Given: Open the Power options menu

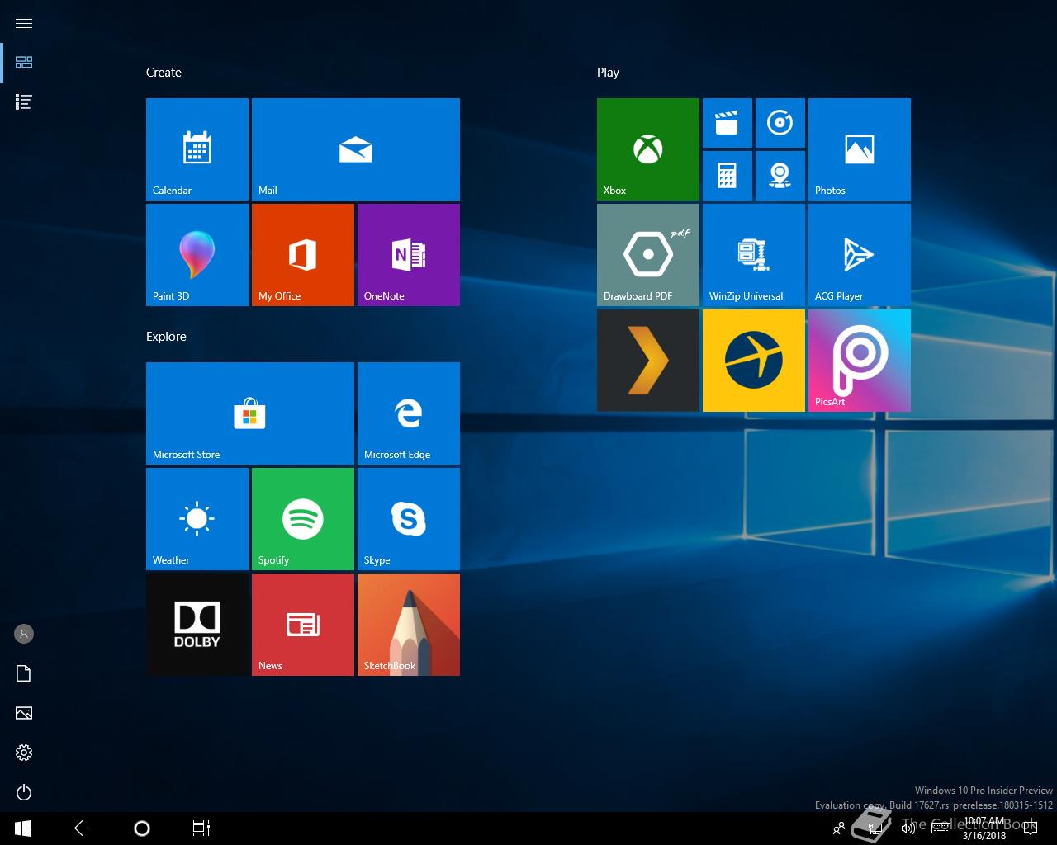Looking at the screenshot, I should coord(24,792).
